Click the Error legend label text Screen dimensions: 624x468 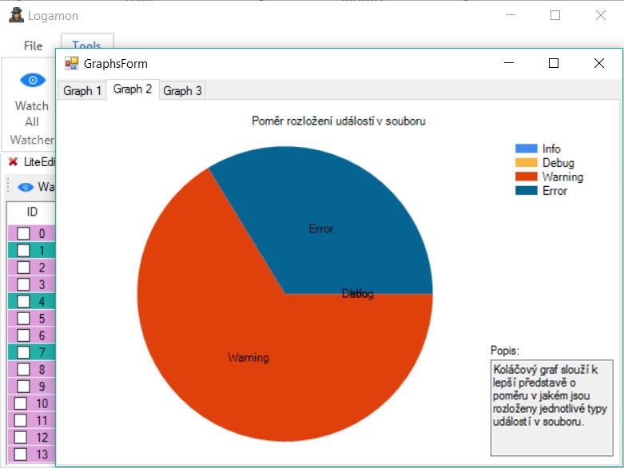point(554,191)
